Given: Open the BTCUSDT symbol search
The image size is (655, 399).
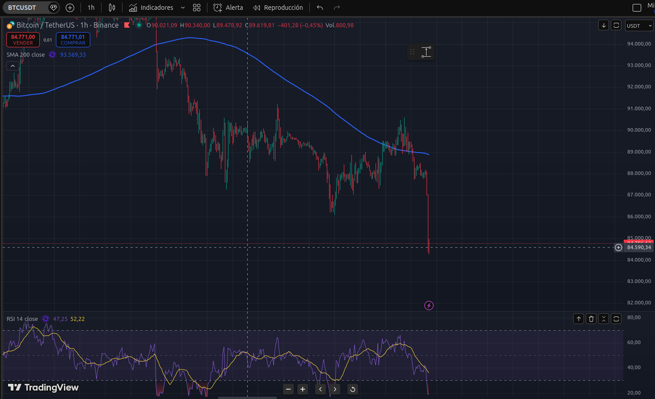Looking at the screenshot, I should click(x=23, y=8).
